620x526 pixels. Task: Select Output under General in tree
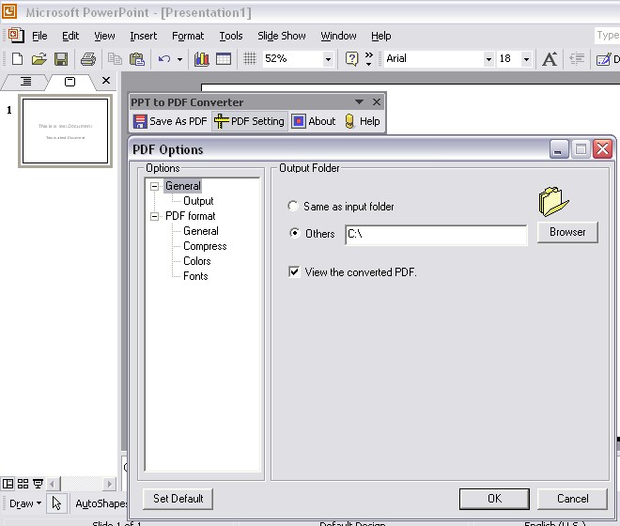(198, 201)
